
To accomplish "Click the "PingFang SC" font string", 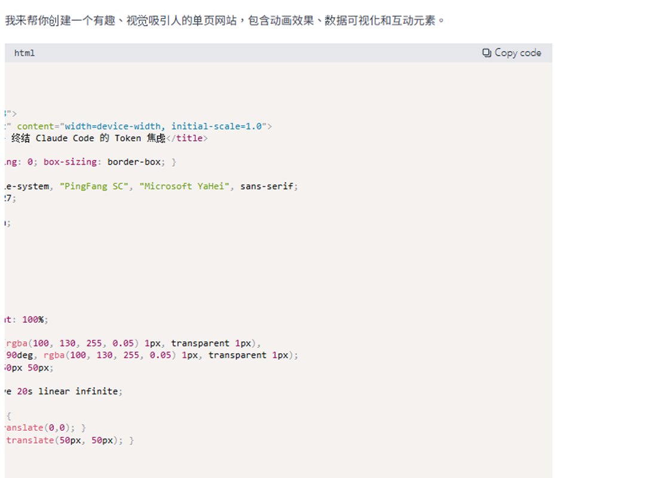I will [94, 186].
